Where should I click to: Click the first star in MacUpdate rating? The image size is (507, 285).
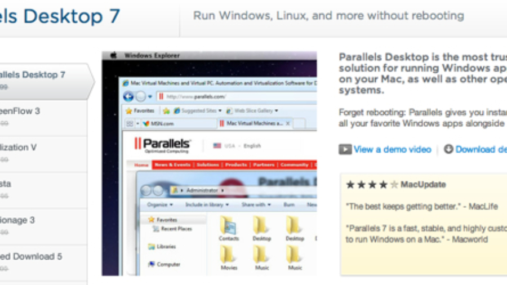tap(350, 185)
